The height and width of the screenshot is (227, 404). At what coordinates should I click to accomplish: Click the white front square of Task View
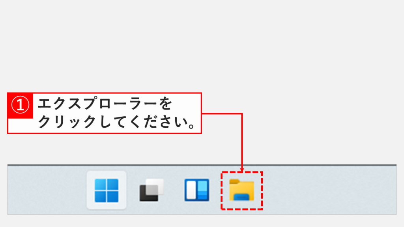tap(155, 187)
